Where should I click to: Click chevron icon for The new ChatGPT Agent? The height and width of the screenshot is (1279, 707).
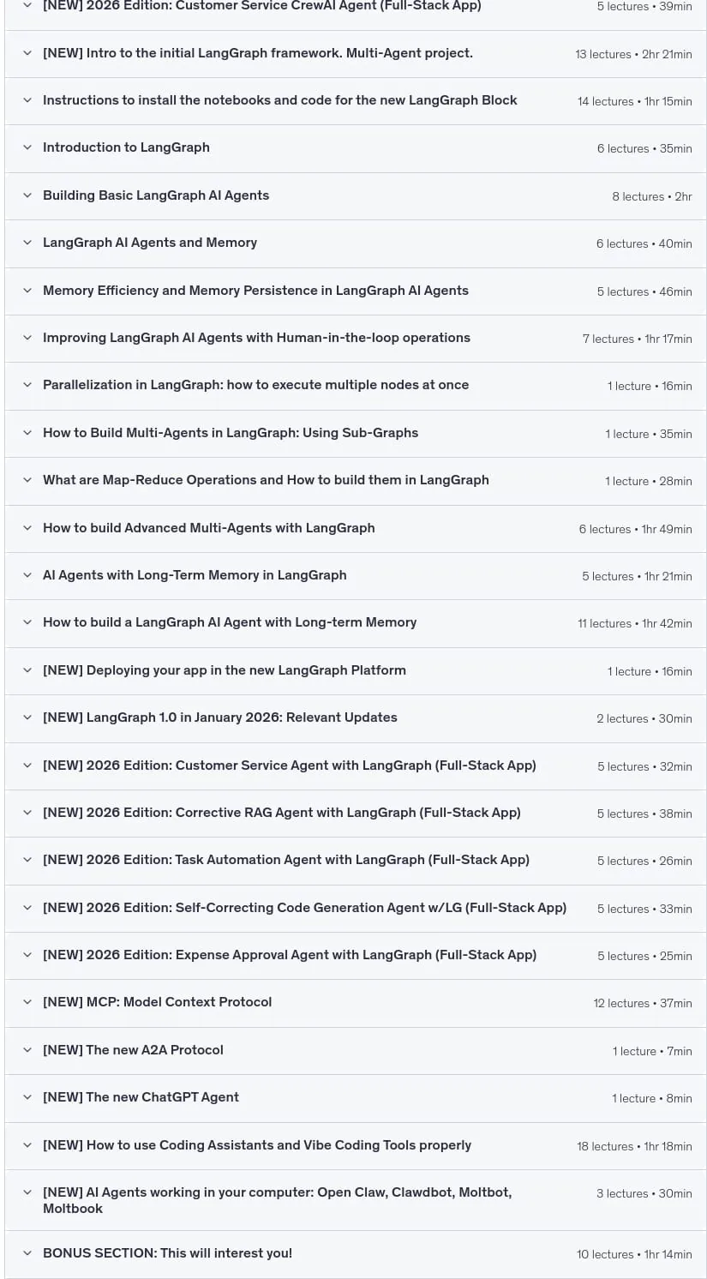pyautogui.click(x=27, y=1097)
